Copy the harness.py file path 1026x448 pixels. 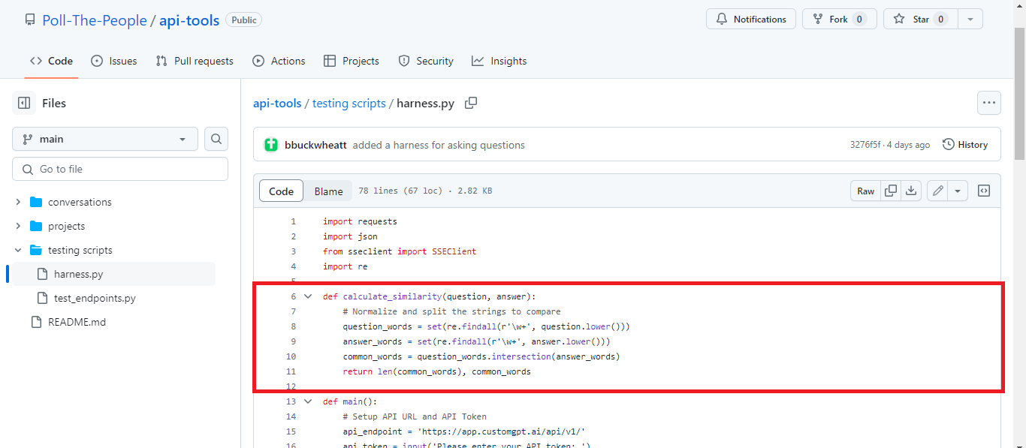point(471,103)
